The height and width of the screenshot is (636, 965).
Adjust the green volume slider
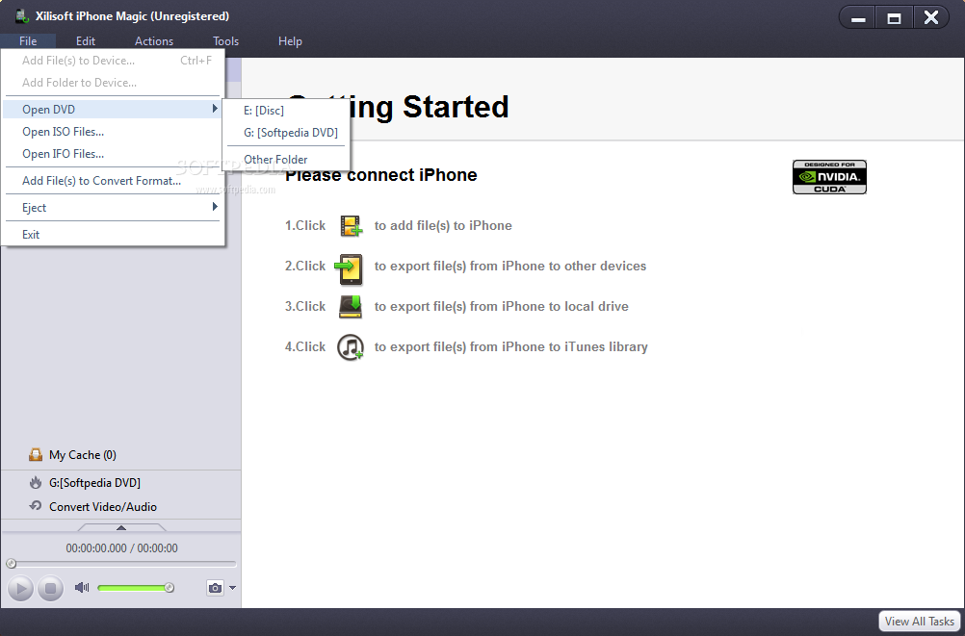pyautogui.click(x=136, y=588)
